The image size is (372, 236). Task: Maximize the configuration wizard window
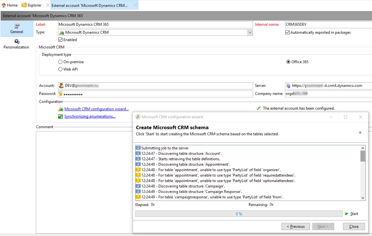[x=346, y=117]
